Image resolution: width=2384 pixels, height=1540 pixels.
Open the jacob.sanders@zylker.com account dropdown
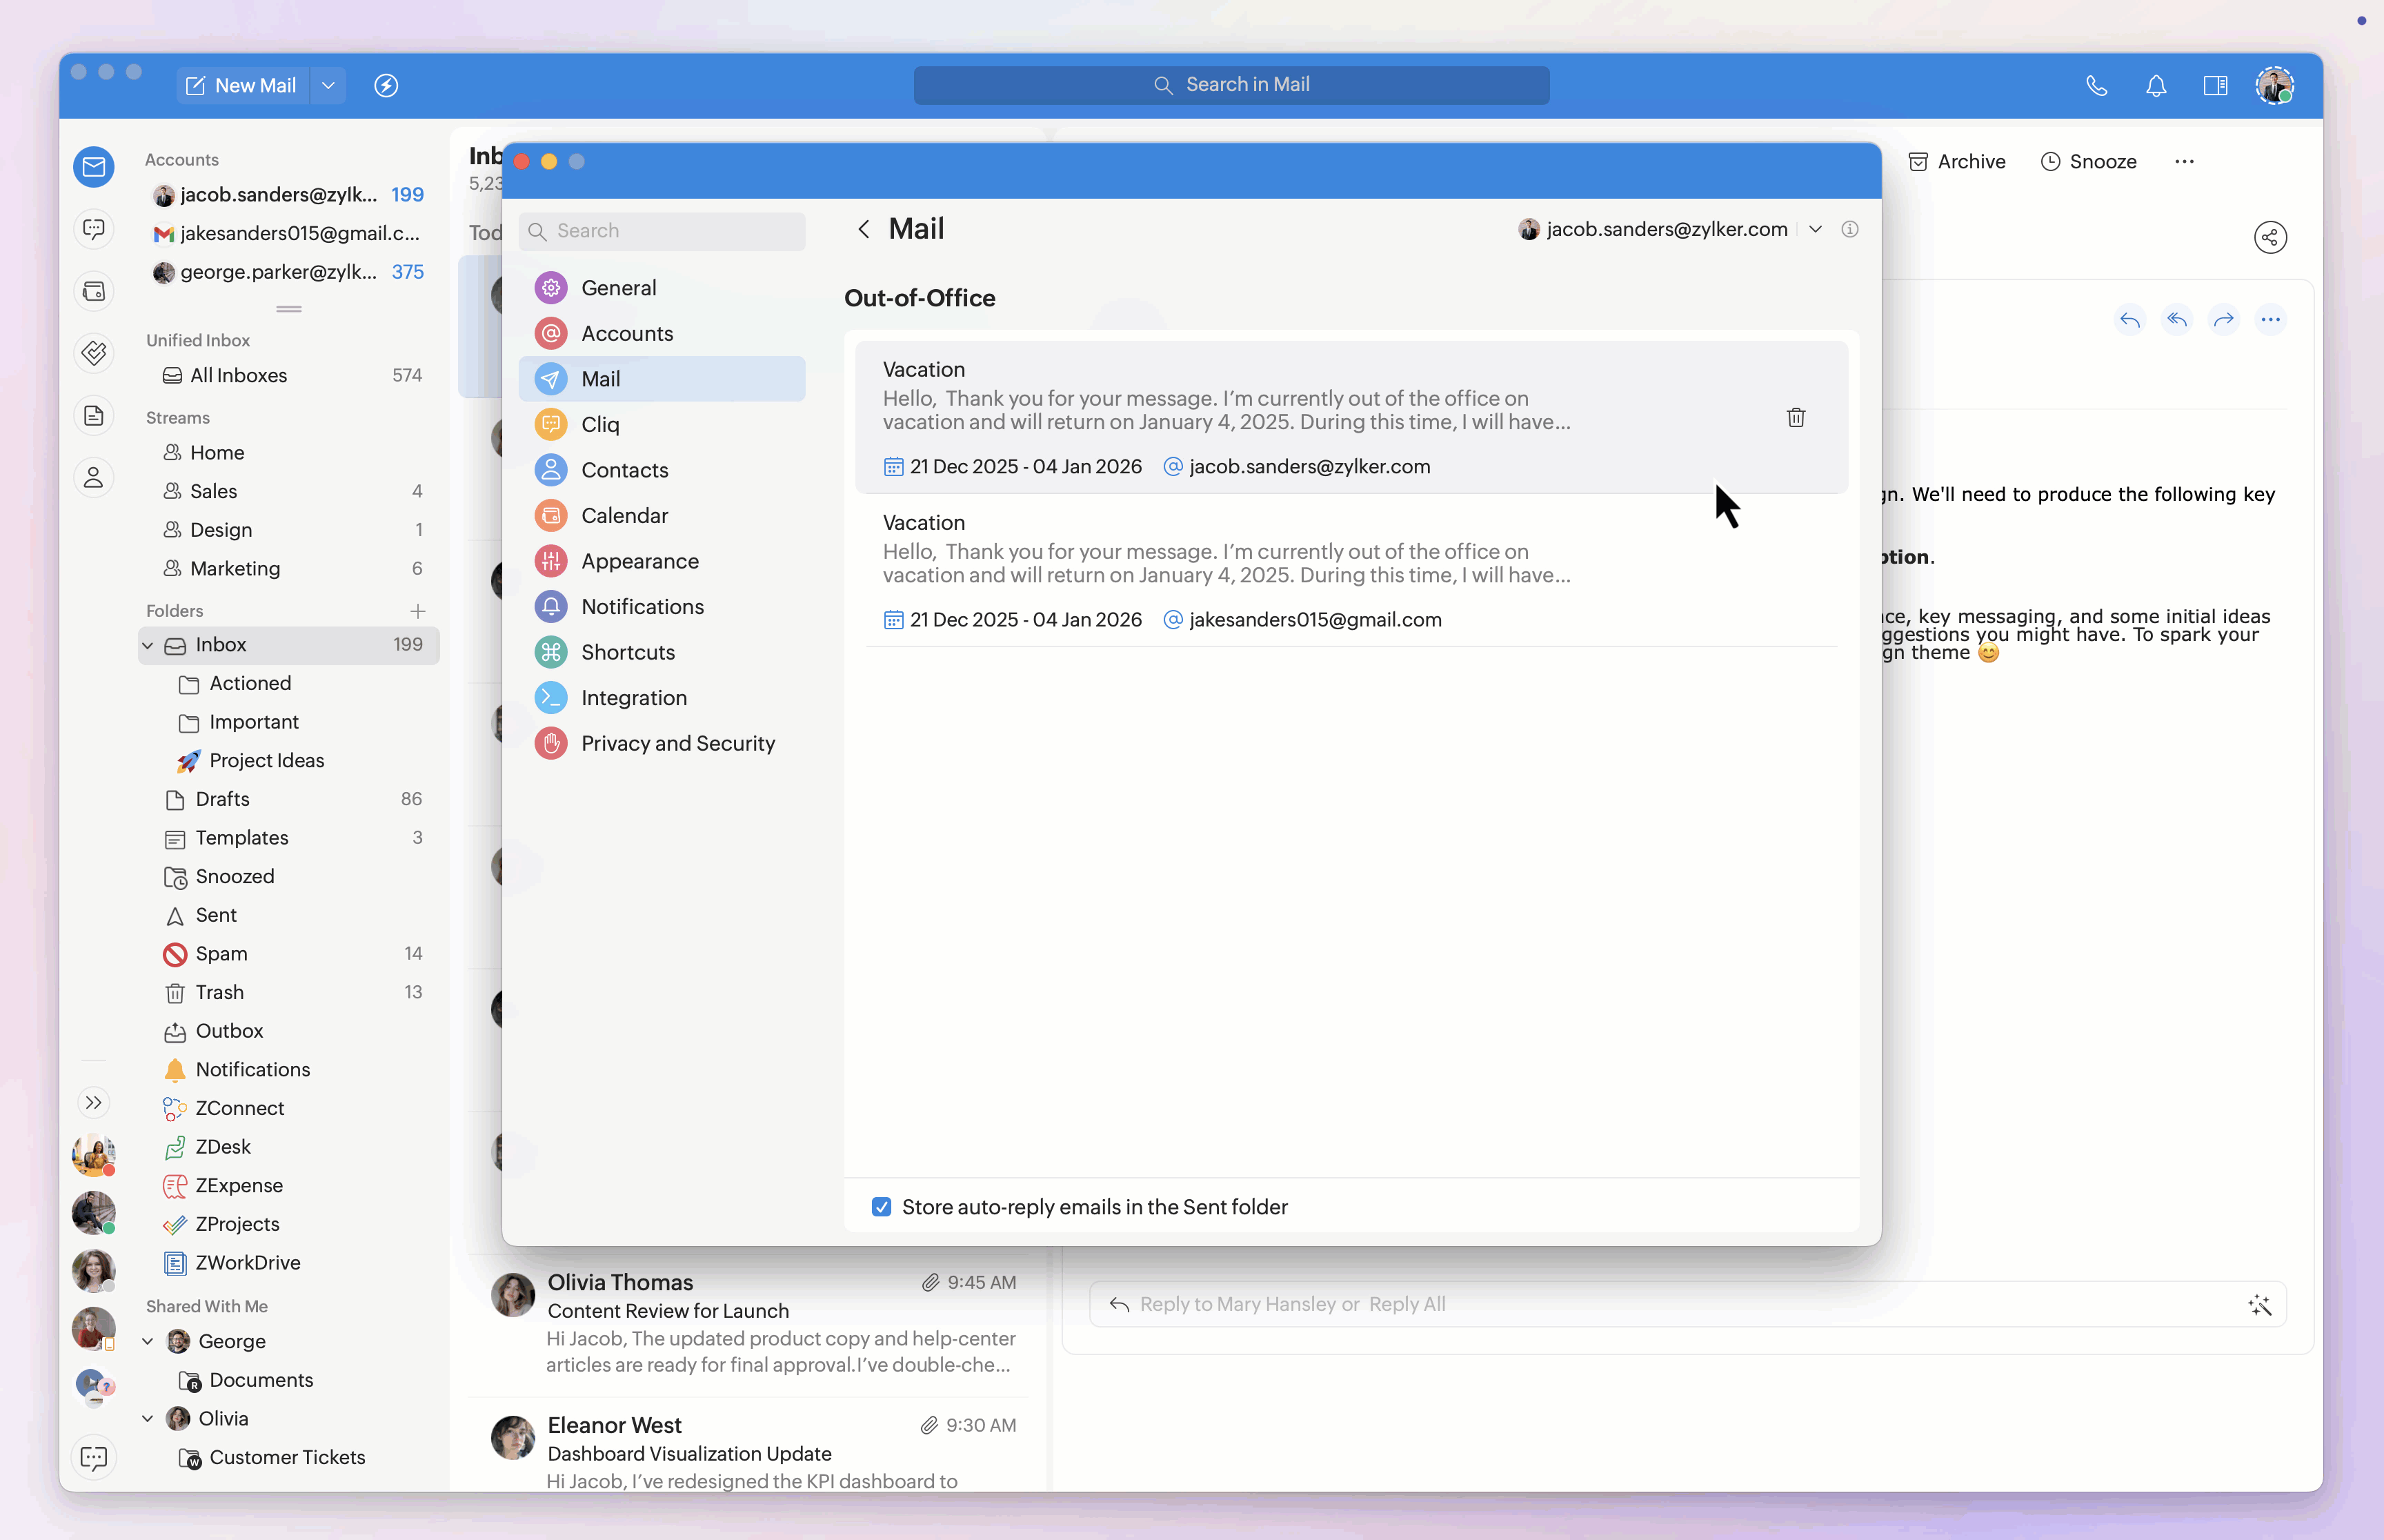pyautogui.click(x=1815, y=229)
